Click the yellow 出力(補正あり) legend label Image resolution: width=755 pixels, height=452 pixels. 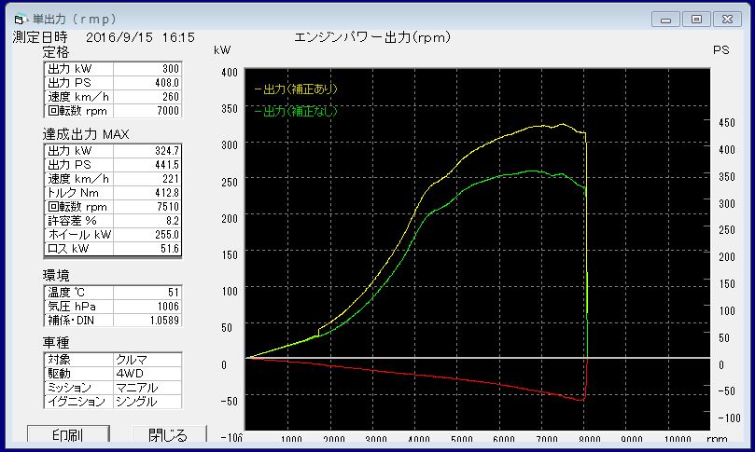tap(295, 89)
